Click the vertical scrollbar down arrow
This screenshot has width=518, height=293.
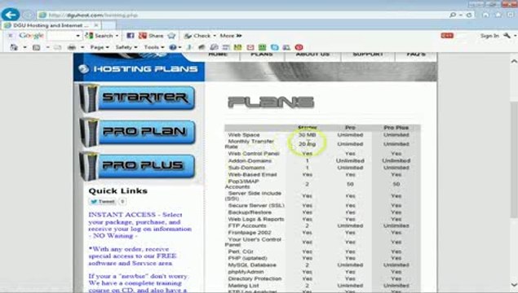(x=514, y=285)
